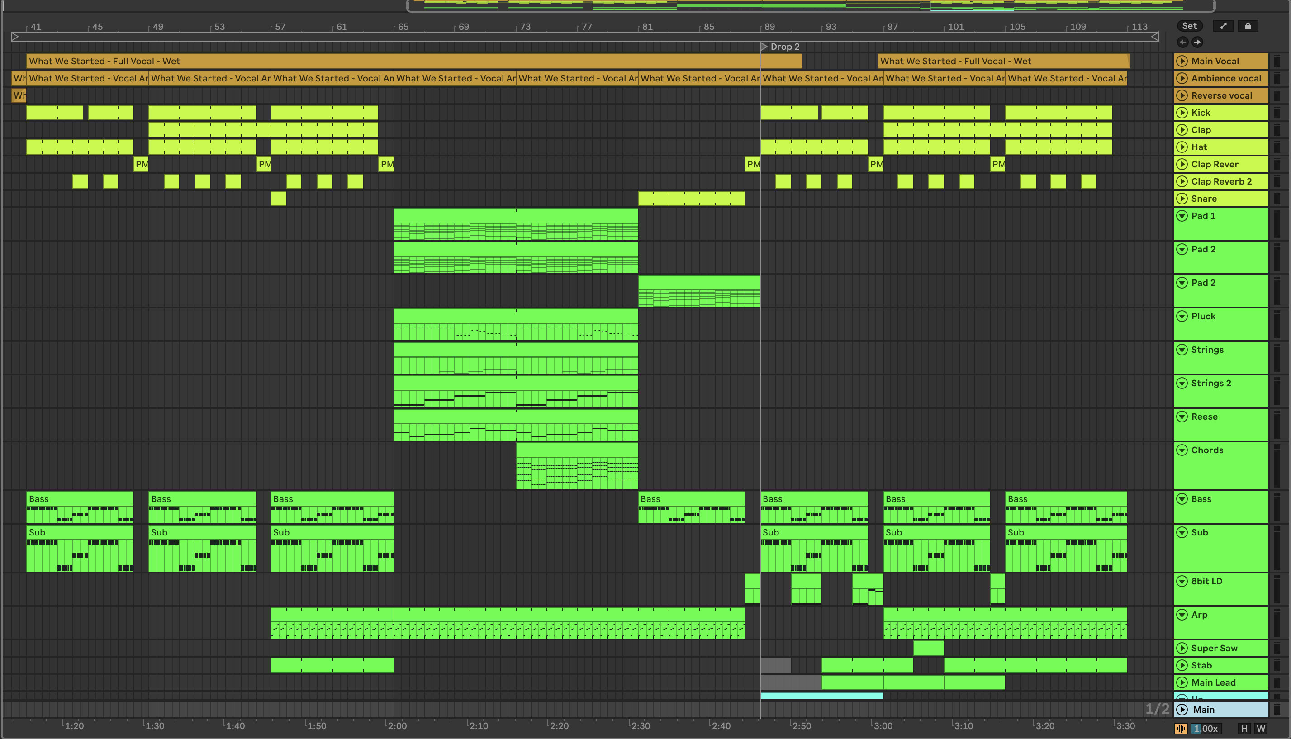Toggle automation mode link icon
The width and height of the screenshot is (1291, 739).
(x=1223, y=26)
